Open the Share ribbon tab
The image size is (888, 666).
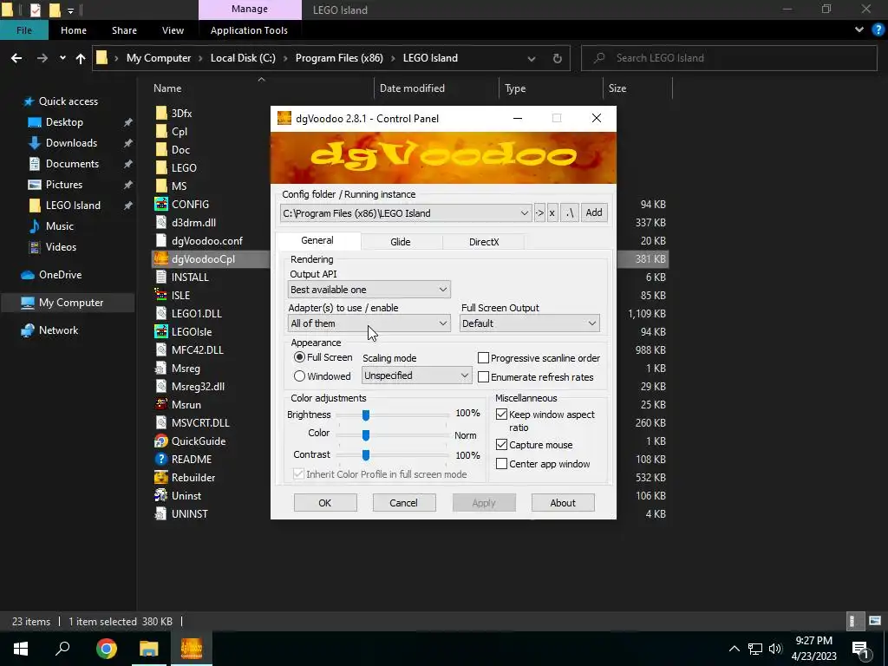click(x=124, y=30)
